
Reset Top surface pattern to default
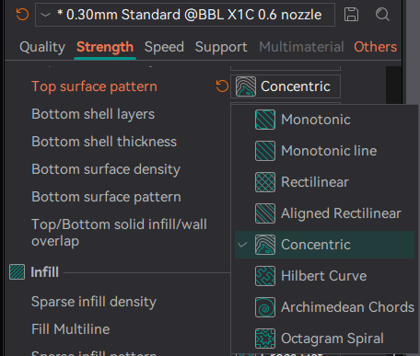pyautogui.click(x=222, y=86)
